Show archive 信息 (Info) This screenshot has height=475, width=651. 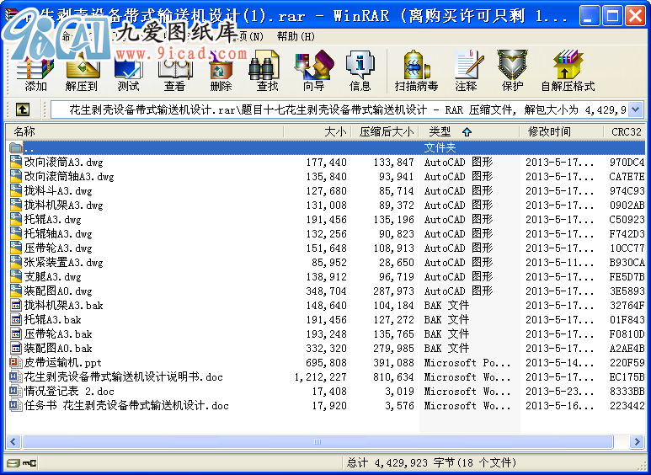click(360, 71)
